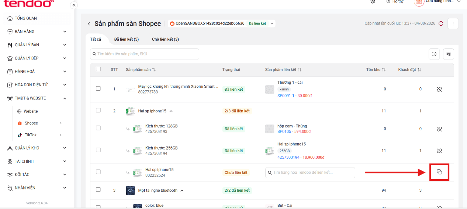The width and height of the screenshot is (467, 209).
Task: Tick the select-all checkbox in the header
Action: [98, 69]
